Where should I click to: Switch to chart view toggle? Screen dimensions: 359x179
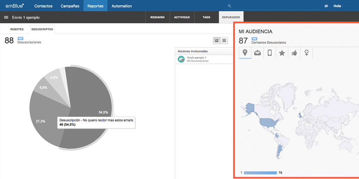tap(217, 40)
